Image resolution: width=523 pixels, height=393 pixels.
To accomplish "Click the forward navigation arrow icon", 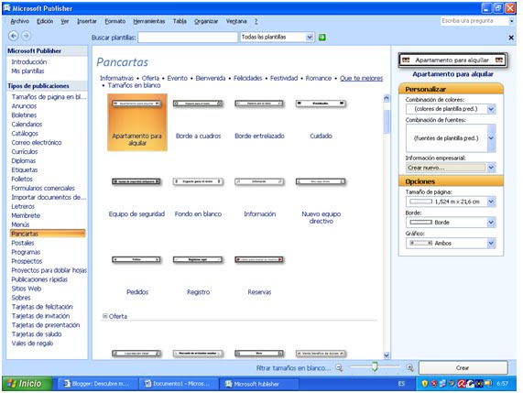I will click(26, 36).
